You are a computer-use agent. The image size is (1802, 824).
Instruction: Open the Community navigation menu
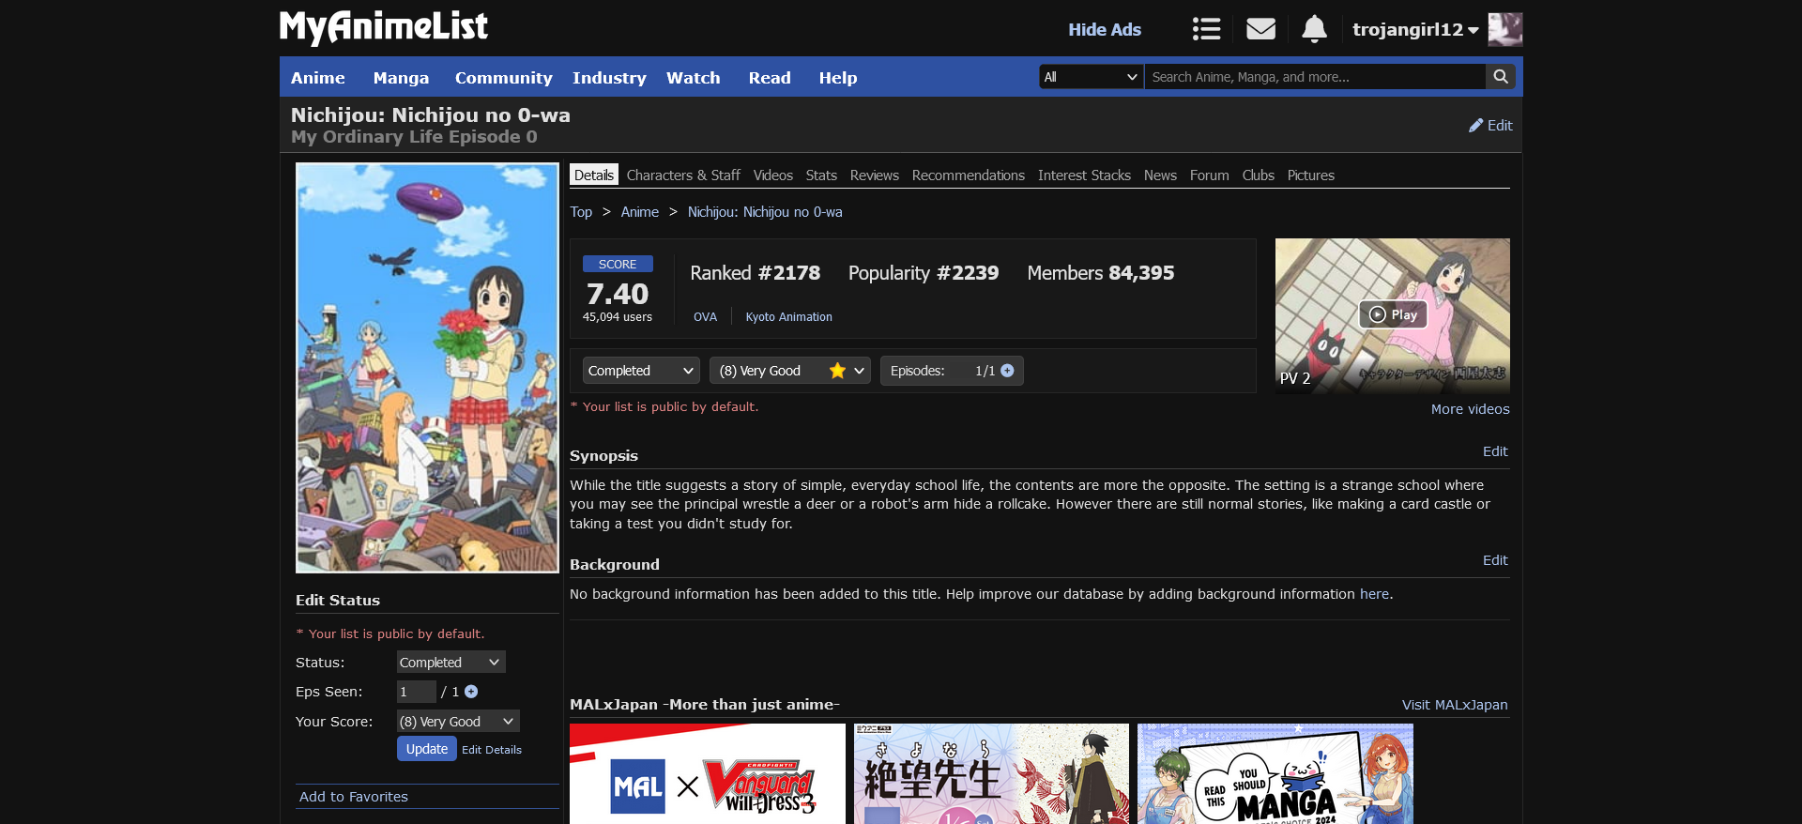[x=504, y=78]
